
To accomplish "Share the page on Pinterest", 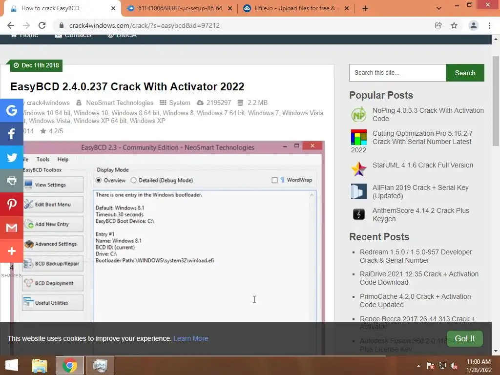I will coord(12,204).
